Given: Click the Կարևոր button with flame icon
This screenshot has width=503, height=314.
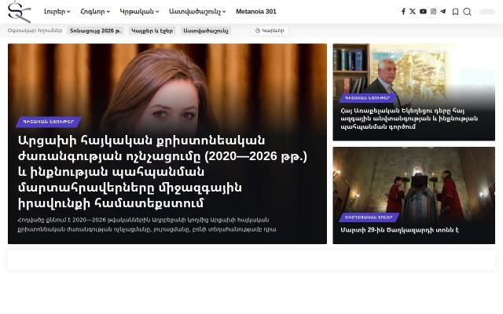Looking at the screenshot, I should point(270,31).
